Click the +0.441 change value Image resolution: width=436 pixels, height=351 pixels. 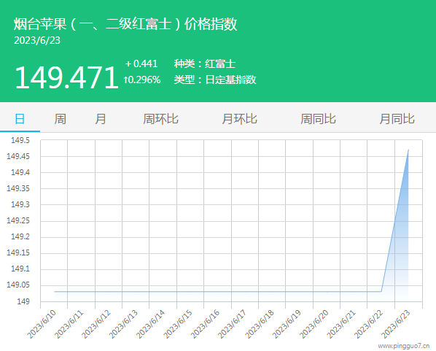141,63
